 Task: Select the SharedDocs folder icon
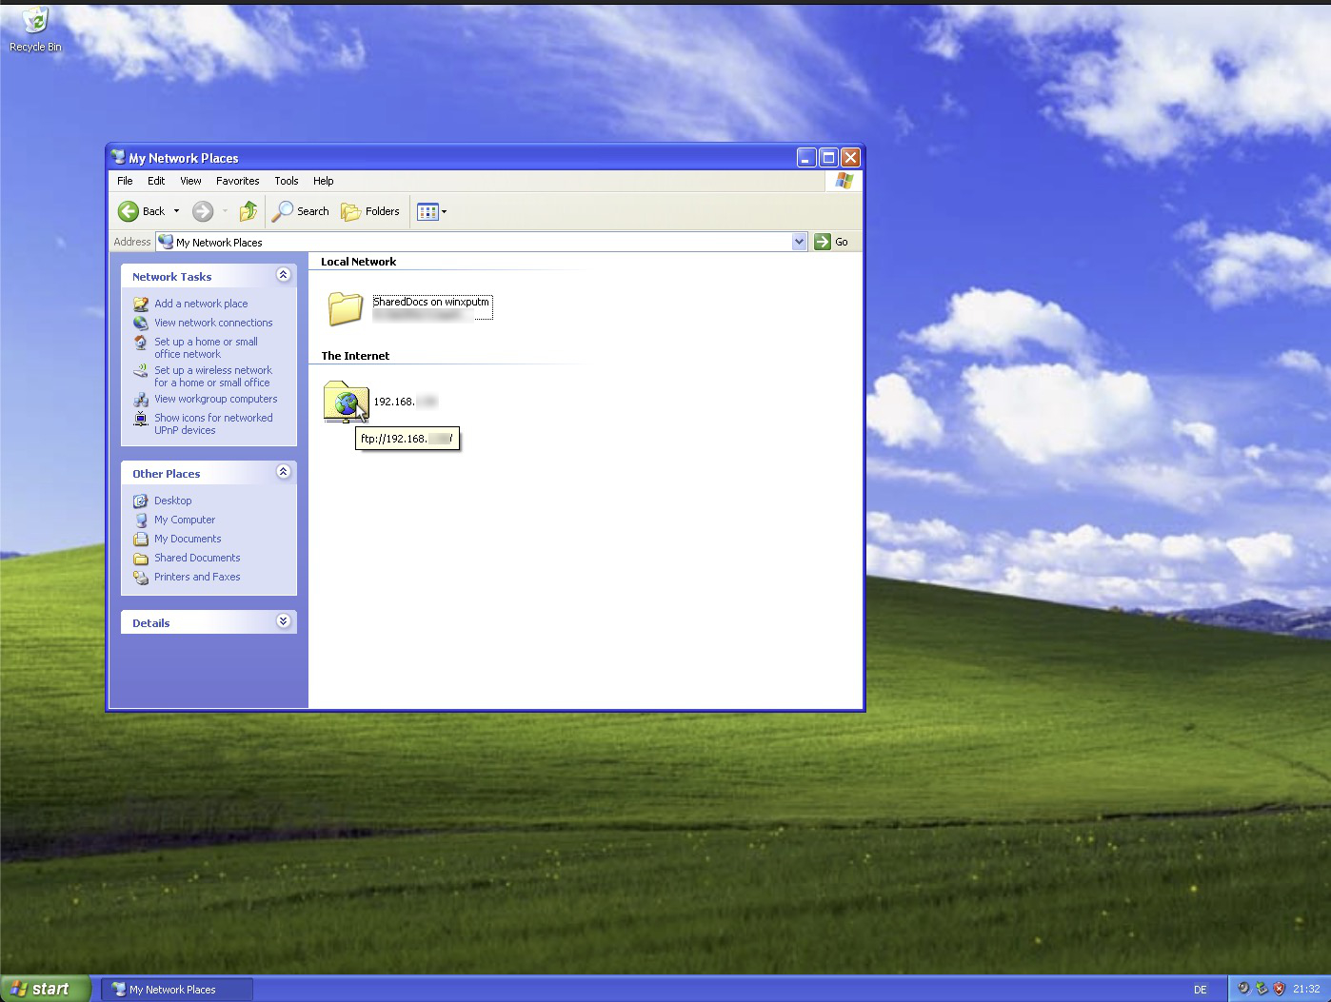tap(346, 307)
